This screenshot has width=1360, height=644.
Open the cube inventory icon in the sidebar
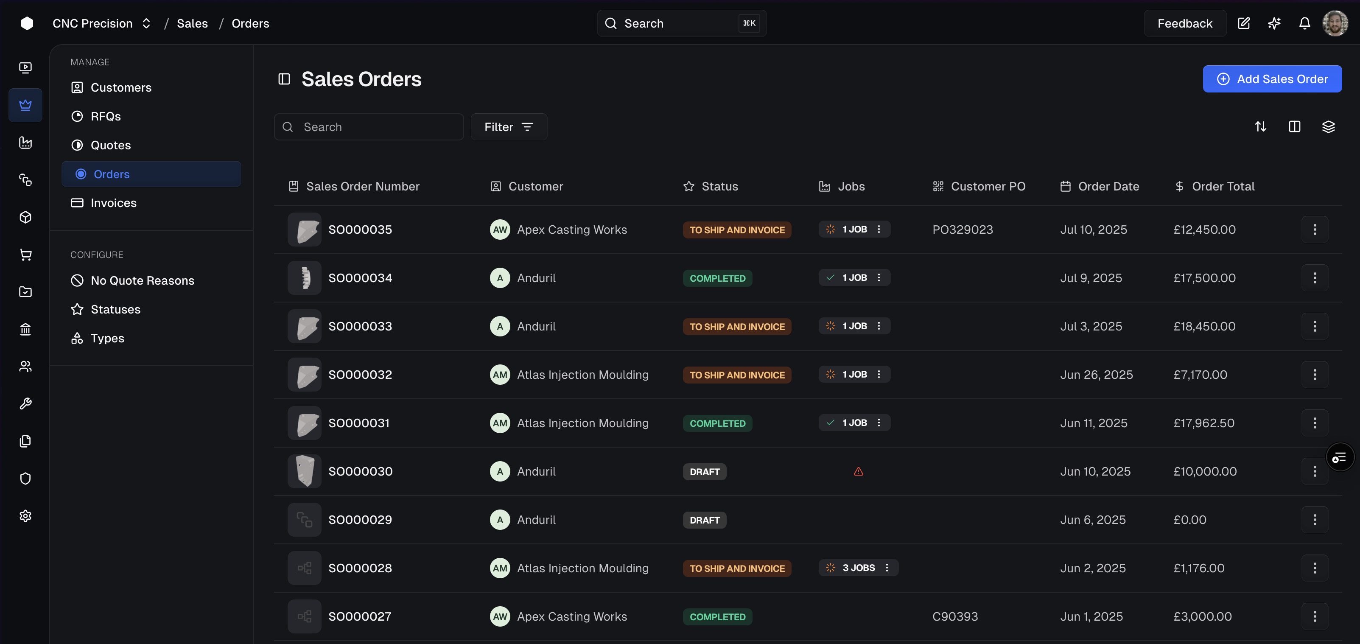tap(25, 217)
